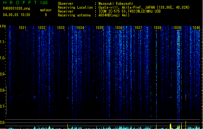Click the 1036 time marker
This screenshot has width=203, height=129.
pos(119,28)
